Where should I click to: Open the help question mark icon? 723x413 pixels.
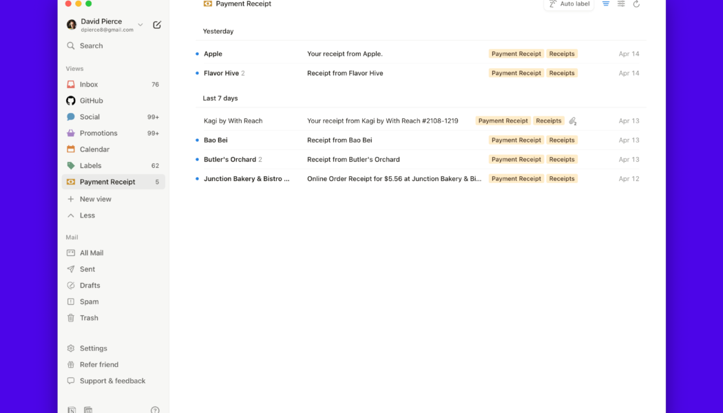(155, 410)
